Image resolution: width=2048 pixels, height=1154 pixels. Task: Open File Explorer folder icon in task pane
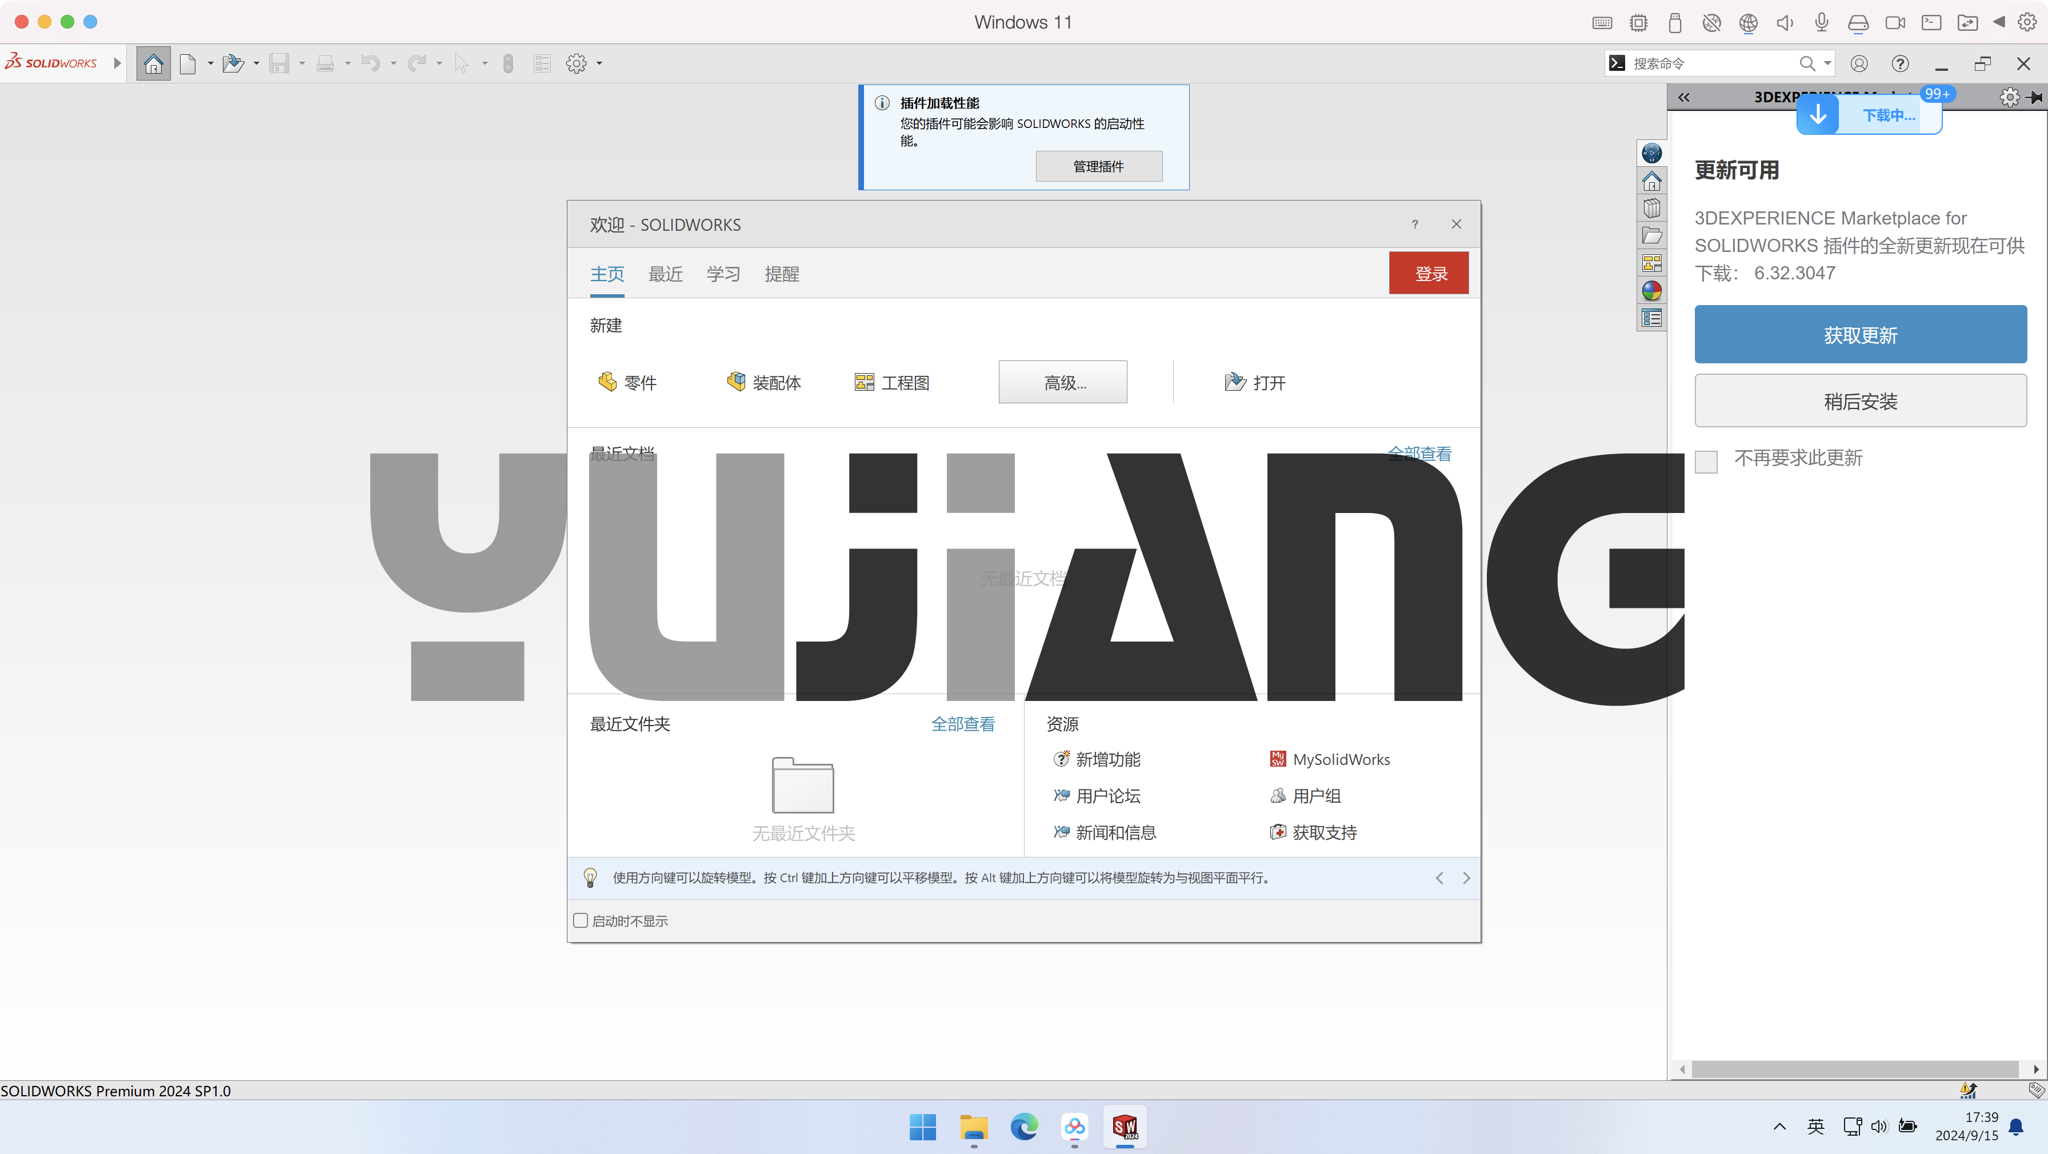(x=1651, y=236)
